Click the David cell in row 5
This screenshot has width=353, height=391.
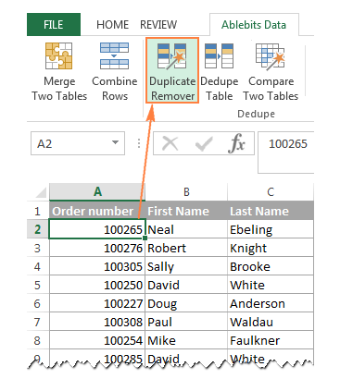[x=186, y=285]
